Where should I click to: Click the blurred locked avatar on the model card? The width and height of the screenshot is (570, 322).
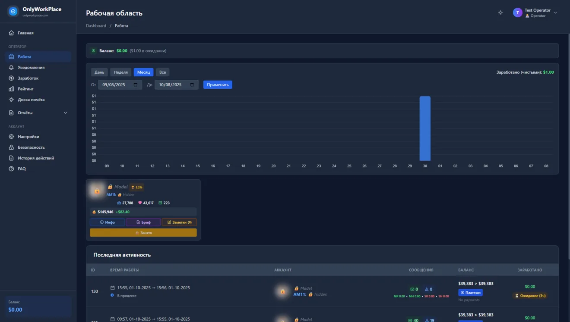[97, 191]
